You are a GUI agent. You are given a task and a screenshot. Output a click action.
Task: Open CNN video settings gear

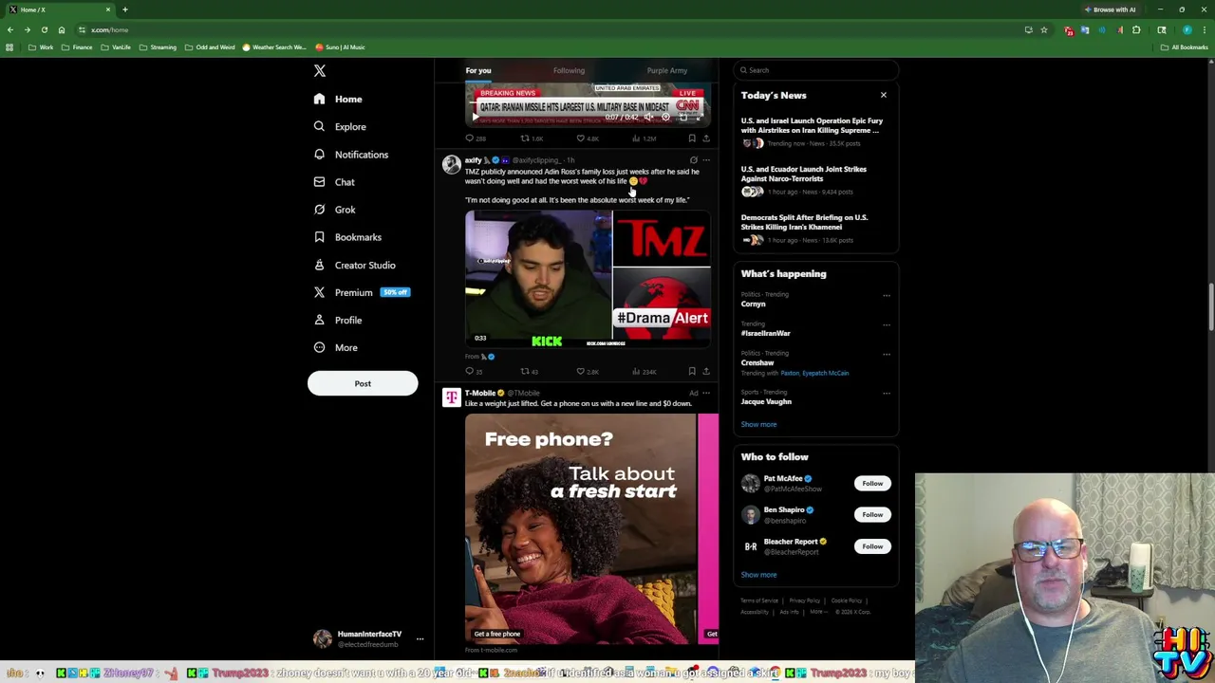666,118
